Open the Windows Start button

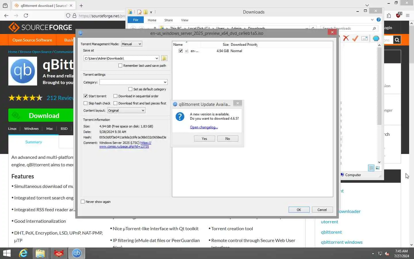[x=7, y=253]
